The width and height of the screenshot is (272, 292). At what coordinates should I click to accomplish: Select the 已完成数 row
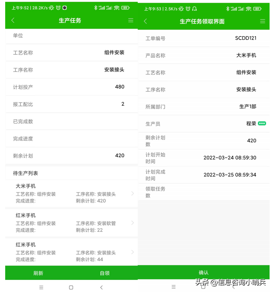(x=72, y=121)
